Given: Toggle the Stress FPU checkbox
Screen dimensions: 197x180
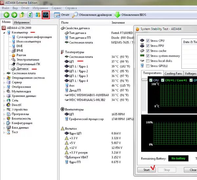Looking at the screenshot, I should click(x=148, y=46).
